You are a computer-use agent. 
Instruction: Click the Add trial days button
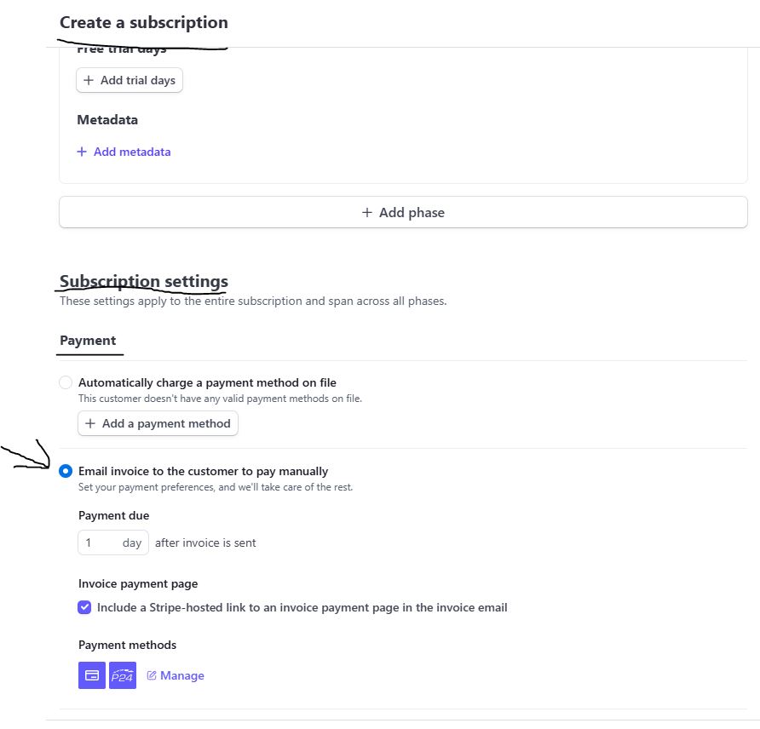(130, 79)
